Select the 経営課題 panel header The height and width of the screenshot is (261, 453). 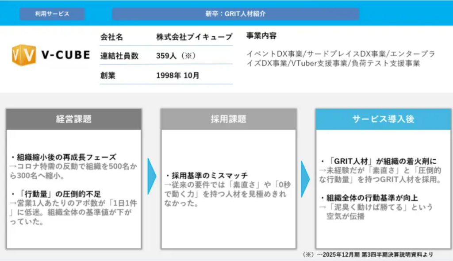click(74, 119)
